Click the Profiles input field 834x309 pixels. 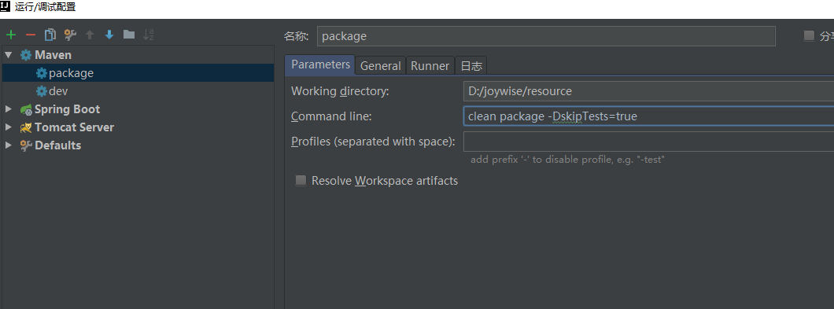coord(648,142)
